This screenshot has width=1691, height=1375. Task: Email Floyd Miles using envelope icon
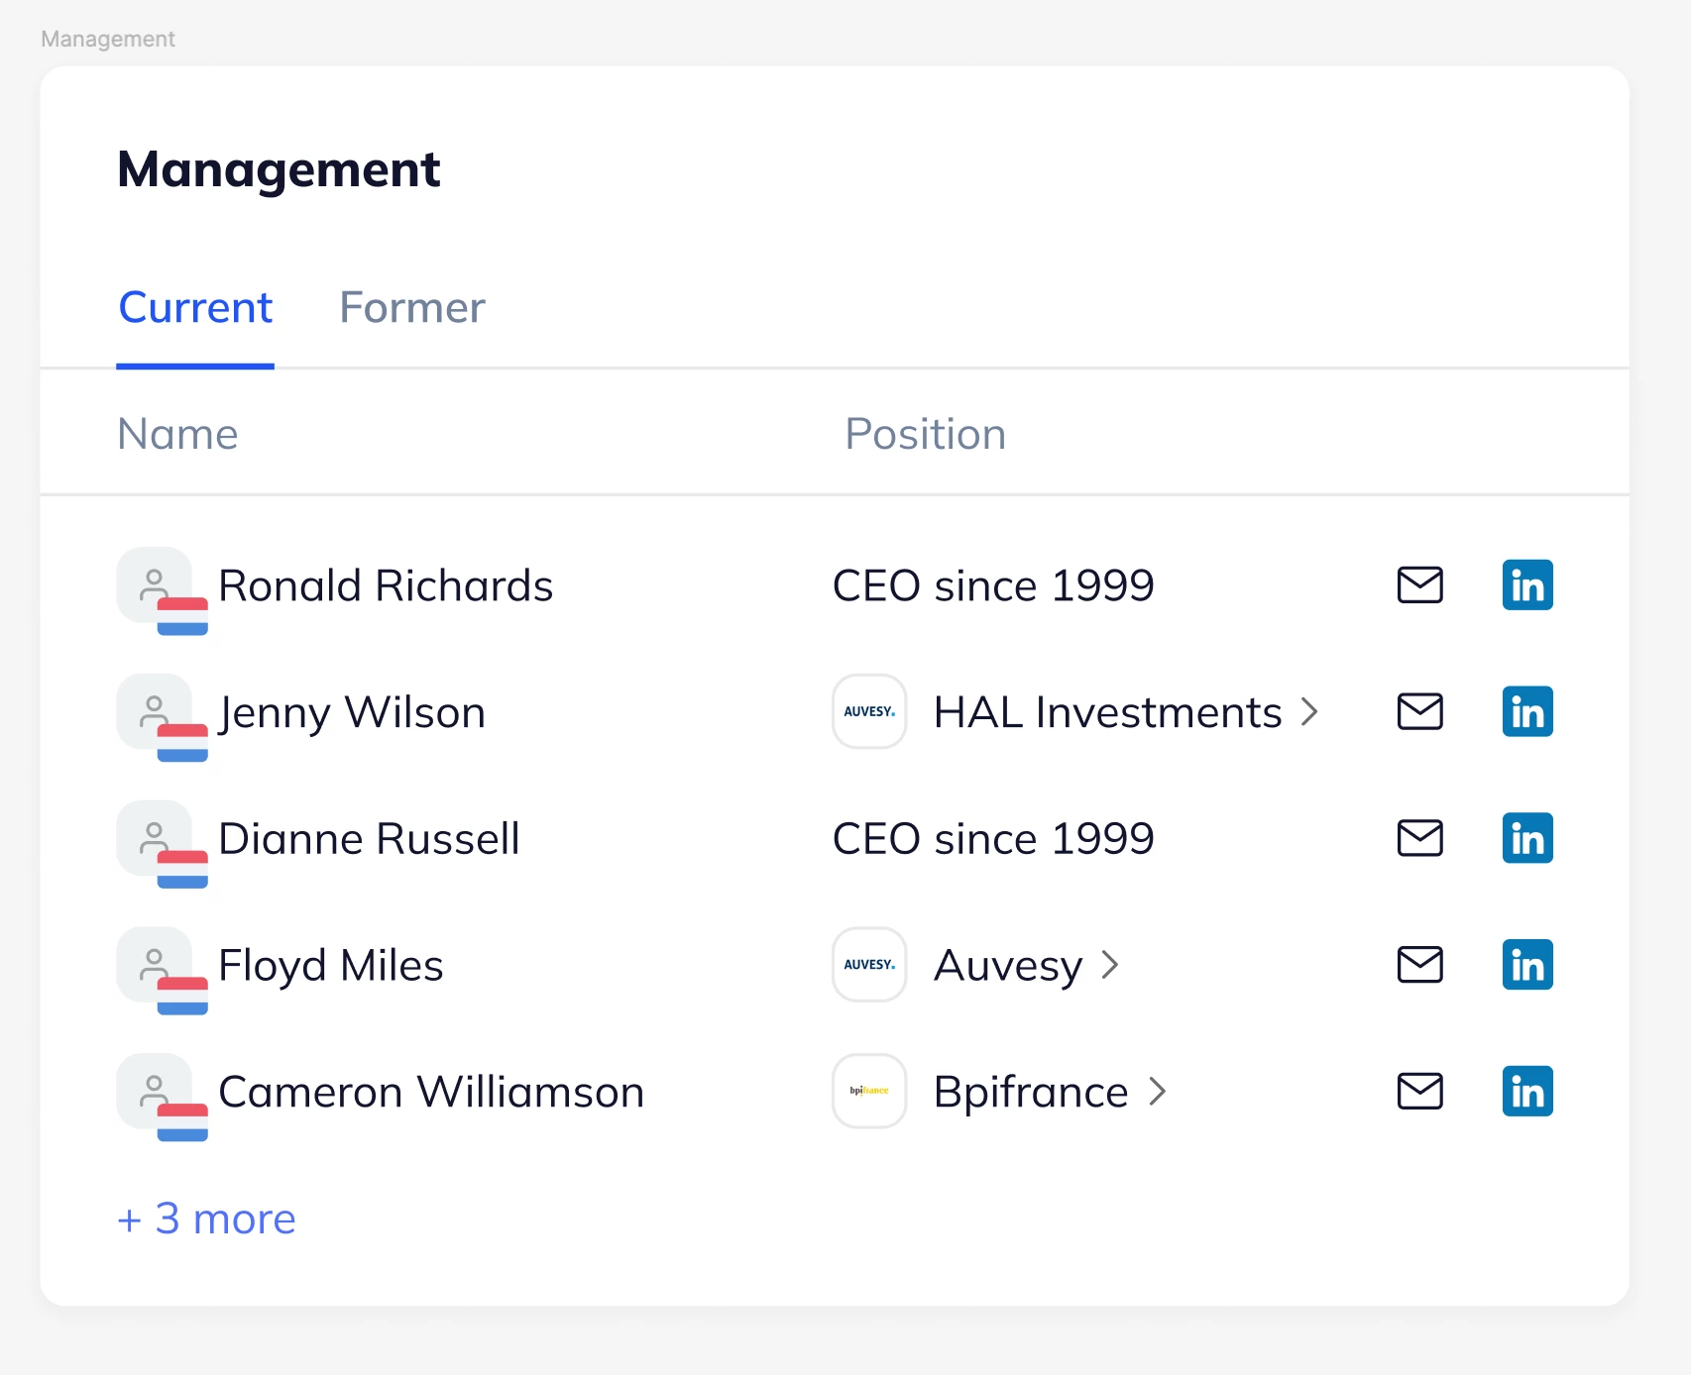[1419, 965]
